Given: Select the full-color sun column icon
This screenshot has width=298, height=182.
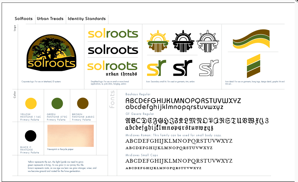Looking at the screenshot, I should click(158, 41).
